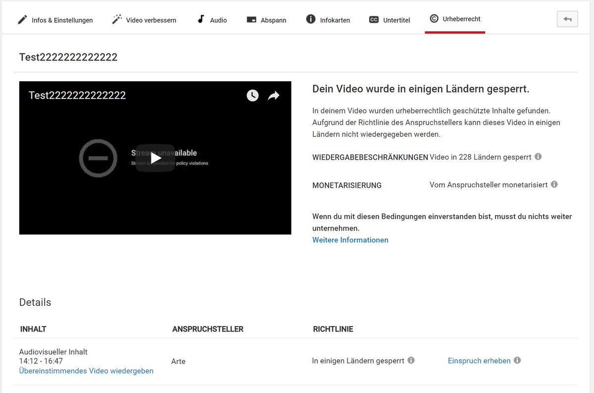Click the WIEDERGABEBESCHRÄNKUNGEN label

coord(370,157)
